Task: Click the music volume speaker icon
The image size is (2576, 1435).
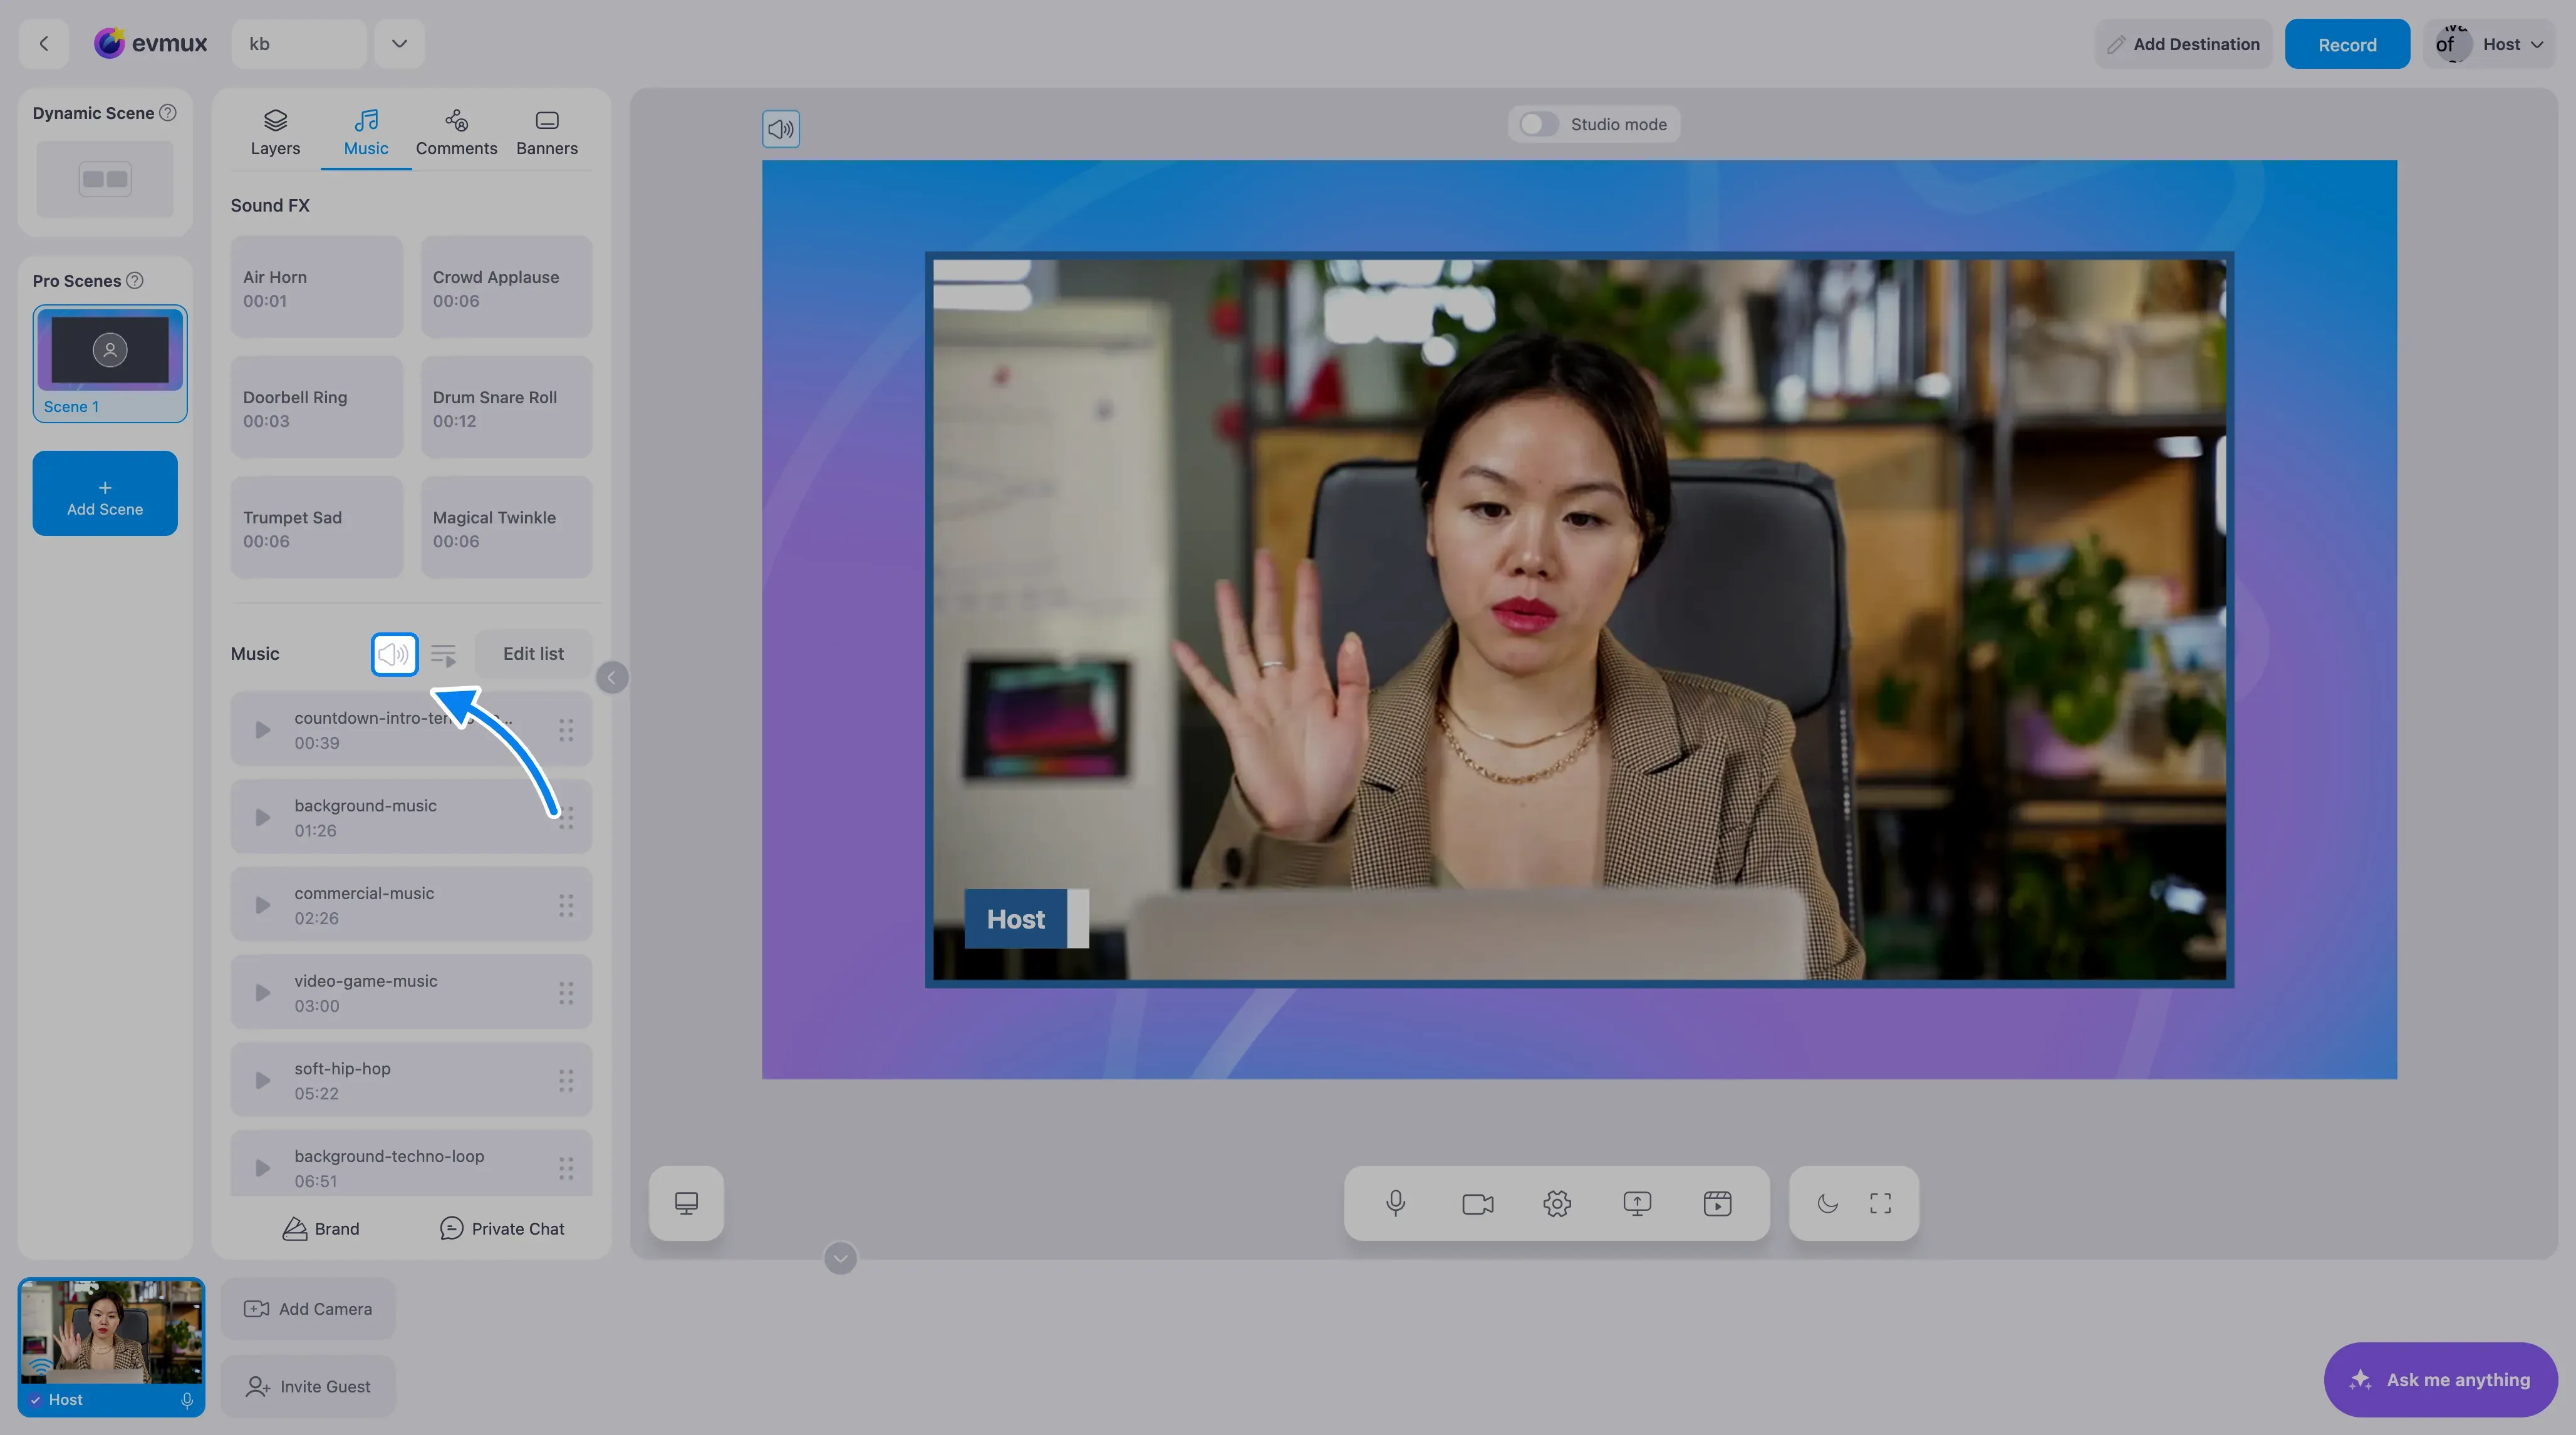Action: pyautogui.click(x=394, y=654)
